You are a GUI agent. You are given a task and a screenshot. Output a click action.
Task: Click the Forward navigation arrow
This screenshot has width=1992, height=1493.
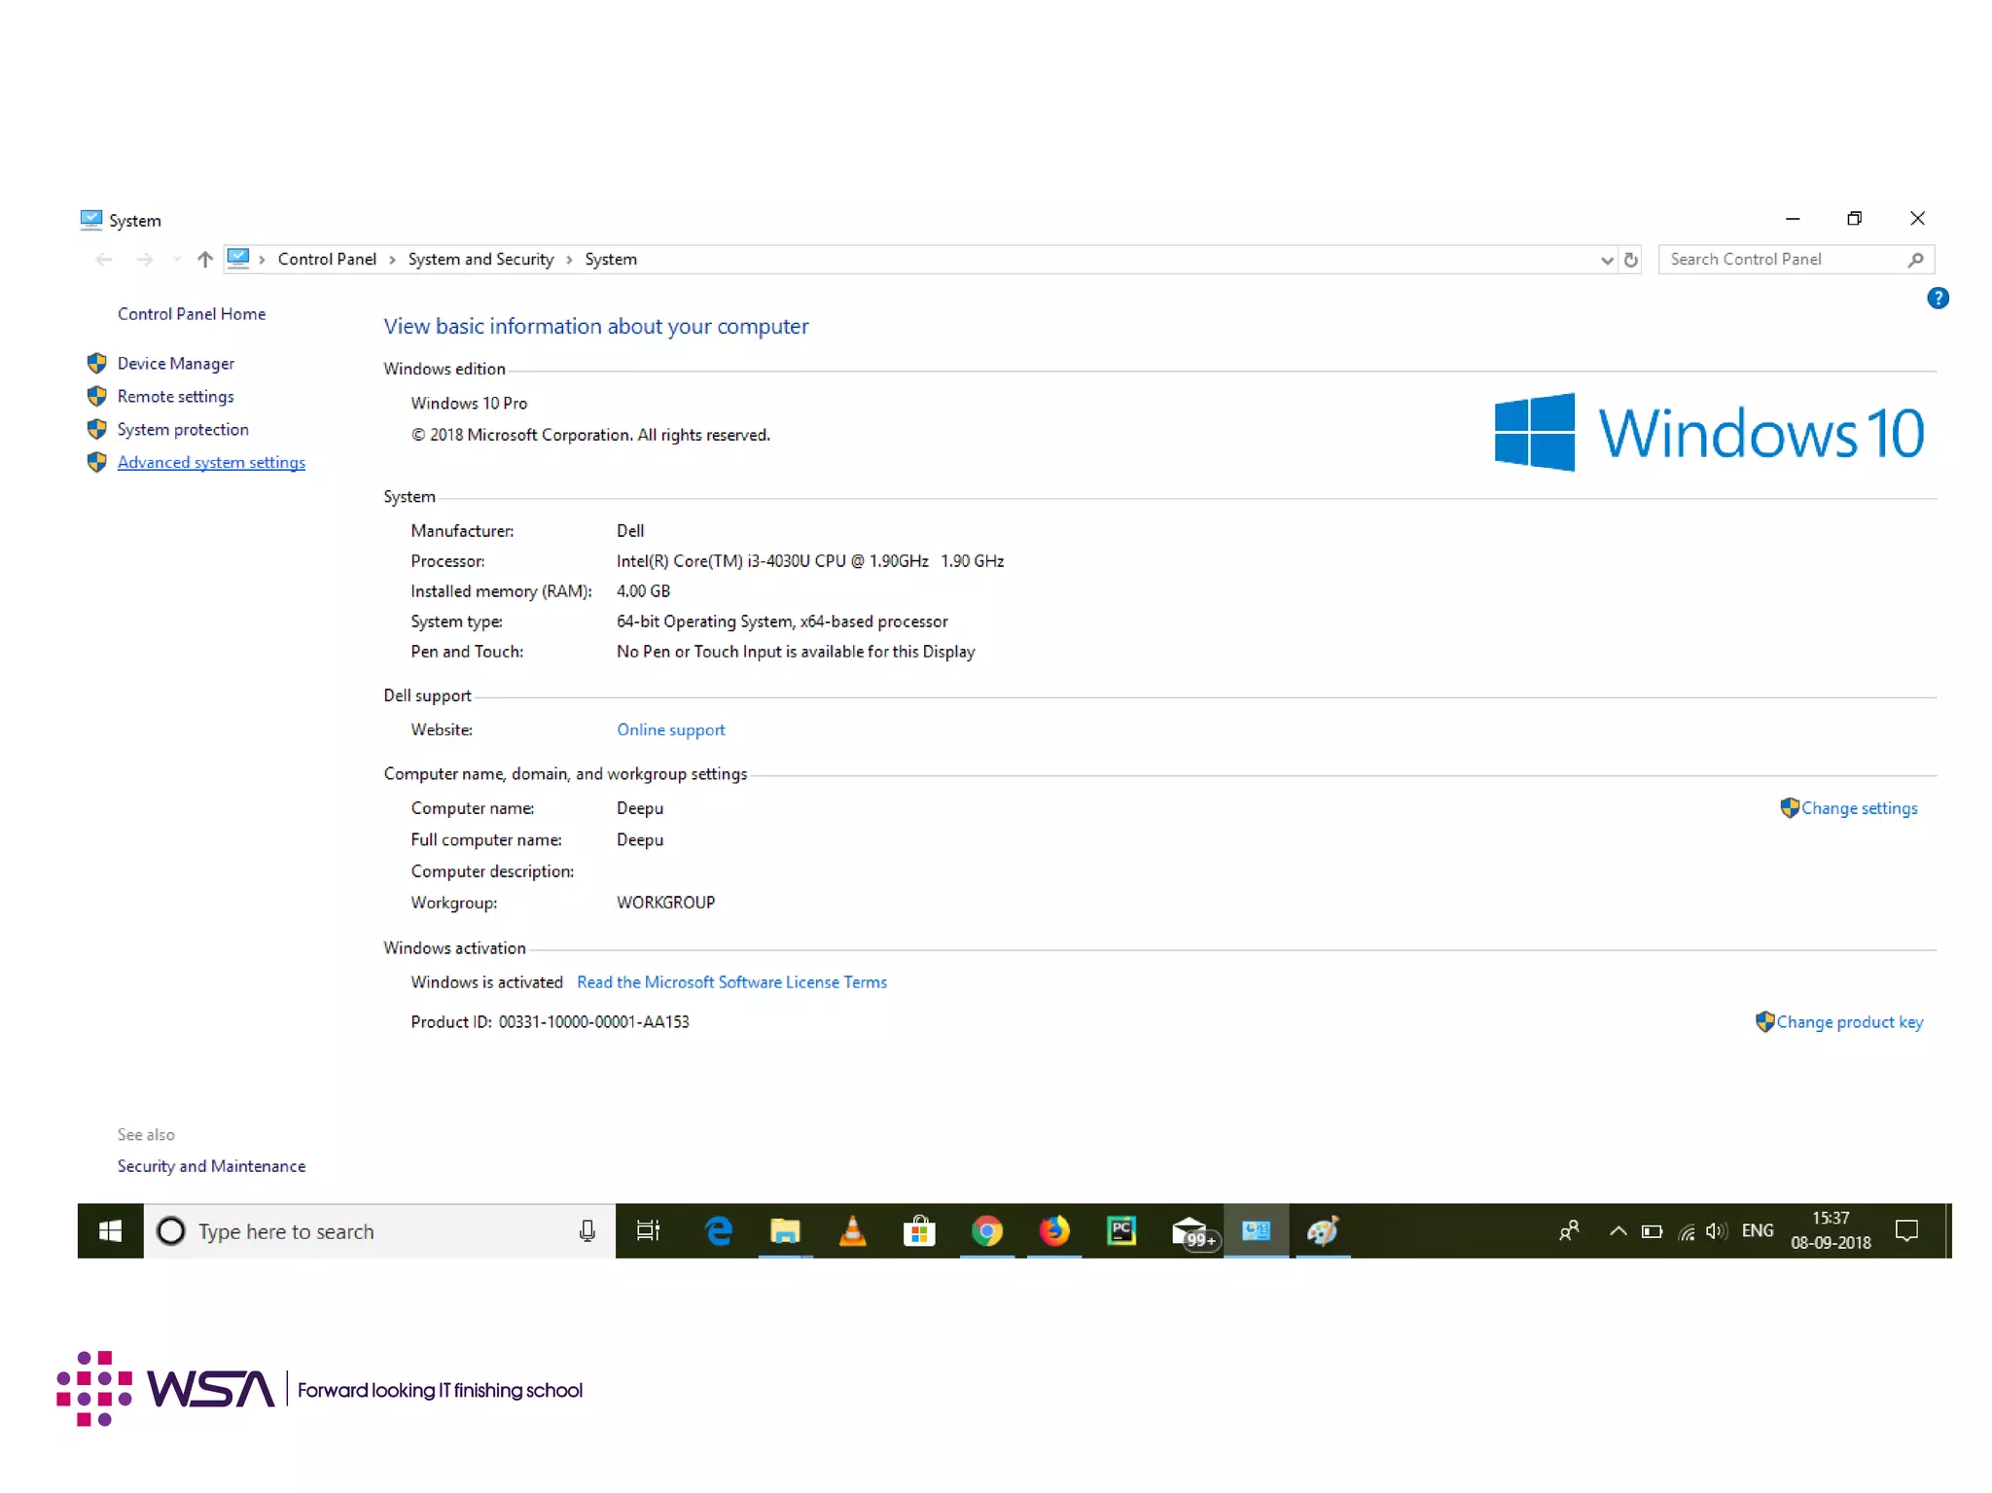tap(144, 260)
